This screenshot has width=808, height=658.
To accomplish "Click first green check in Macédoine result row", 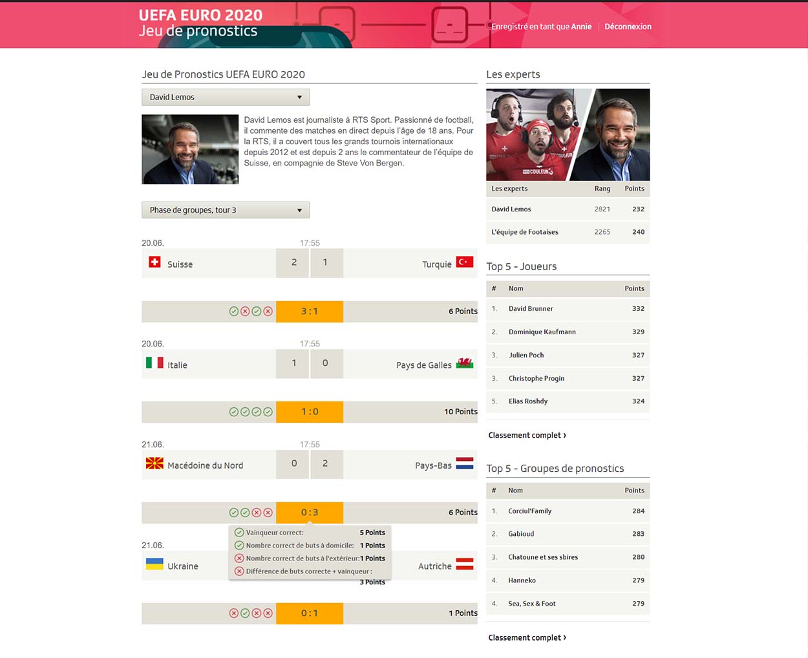I will (x=234, y=513).
